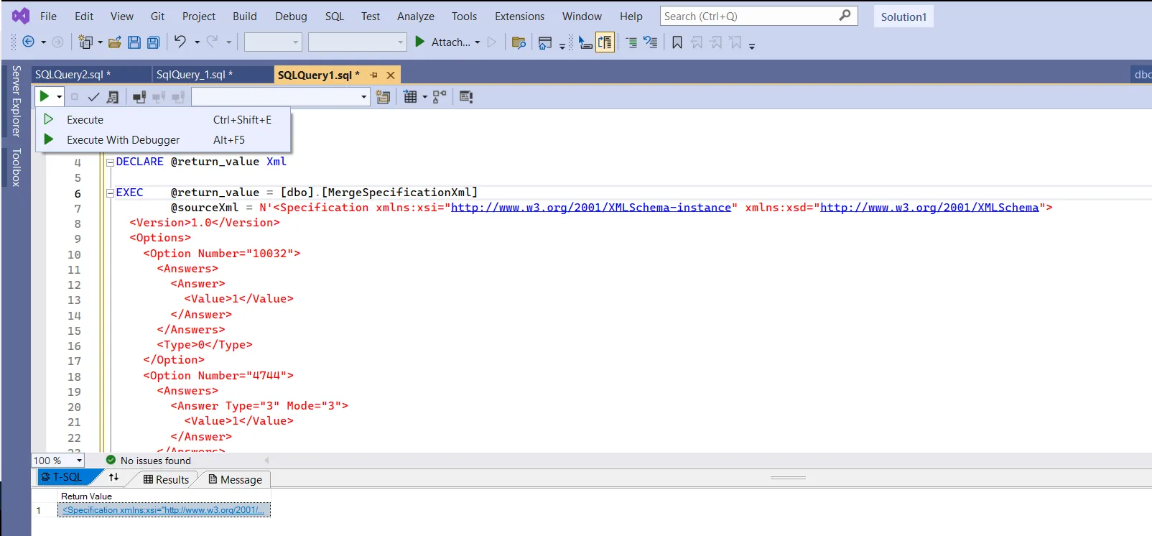Viewport: 1152px width, 536px height.
Task: Click the highlighted document outline toolbar icon
Action: click(605, 42)
